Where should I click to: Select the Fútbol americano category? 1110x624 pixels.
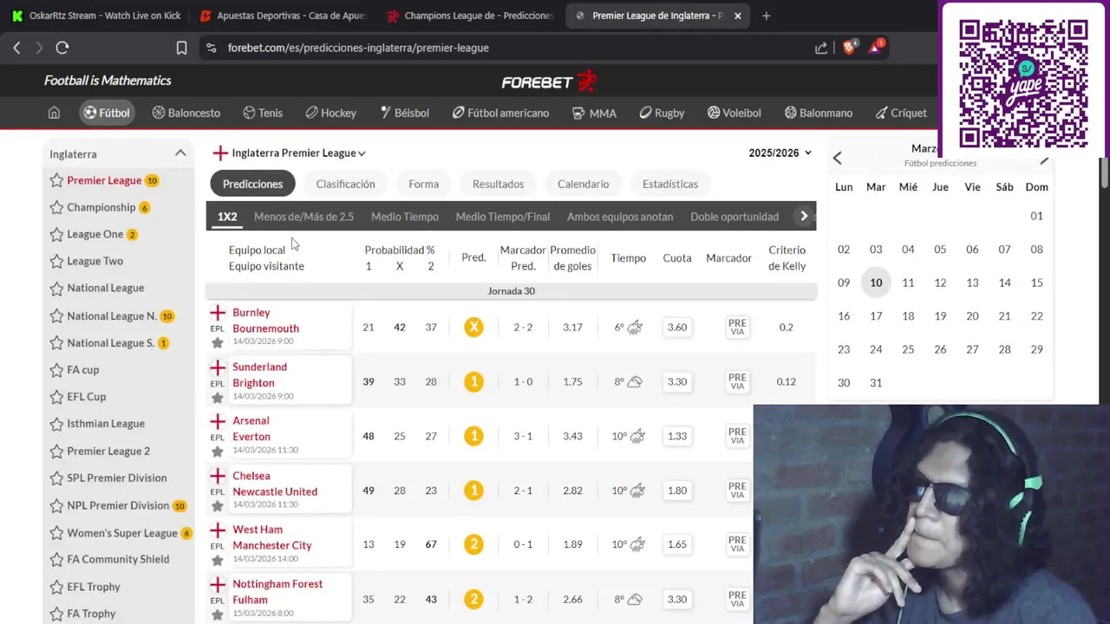500,113
